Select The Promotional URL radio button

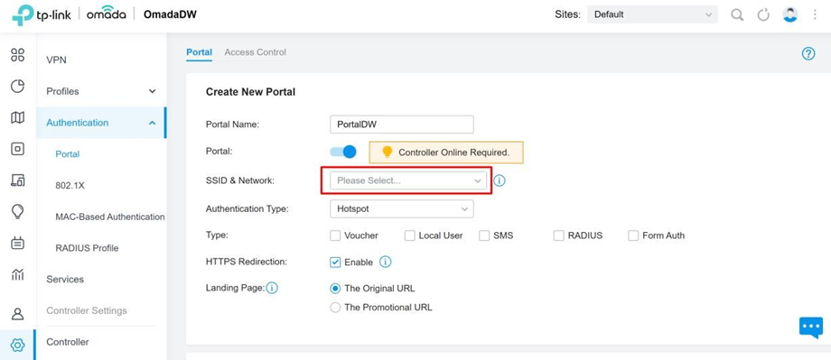click(x=335, y=307)
